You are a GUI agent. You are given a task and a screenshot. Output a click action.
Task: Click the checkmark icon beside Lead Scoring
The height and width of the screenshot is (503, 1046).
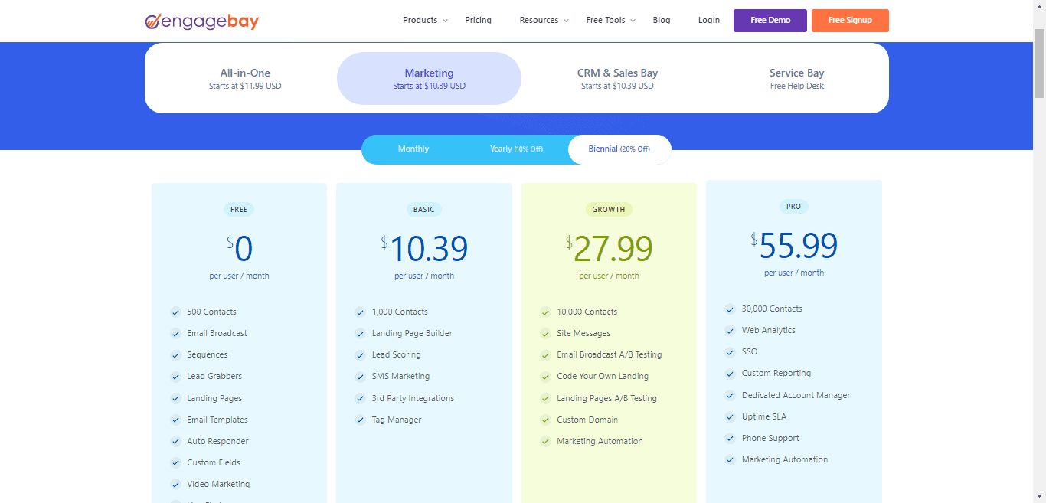point(360,354)
